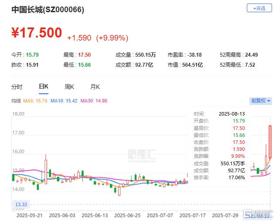Click the 17.00 price axis label

point(18,133)
